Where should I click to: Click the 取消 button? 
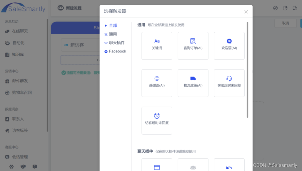click(285, 23)
